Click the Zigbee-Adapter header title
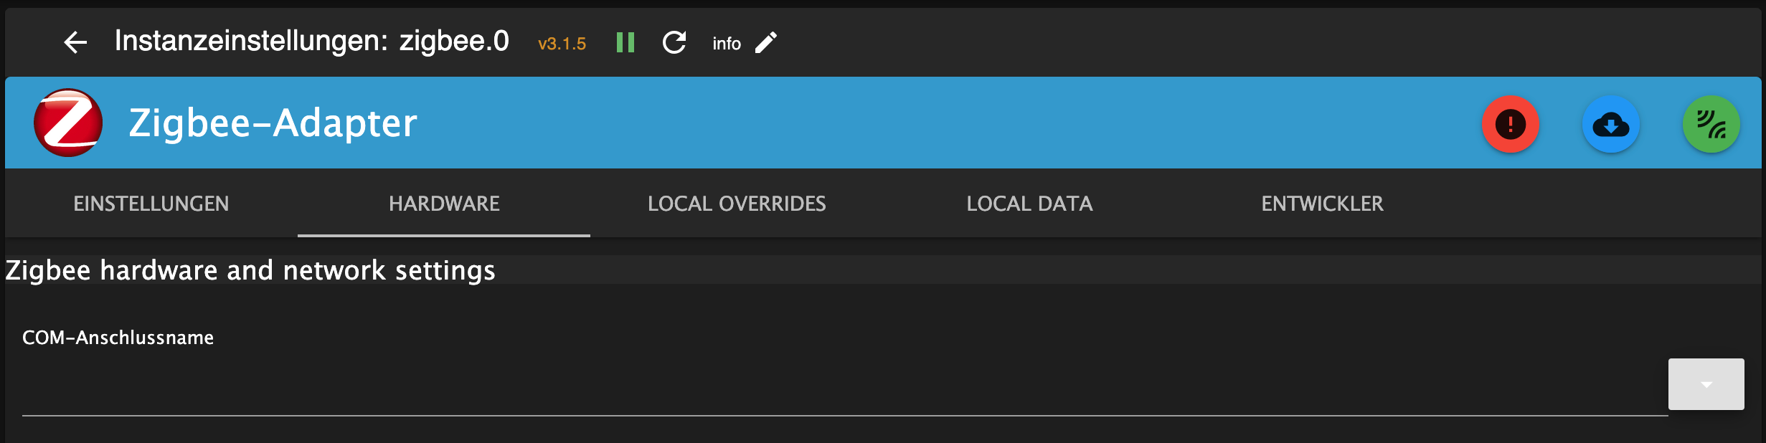1766x443 pixels. (x=273, y=123)
